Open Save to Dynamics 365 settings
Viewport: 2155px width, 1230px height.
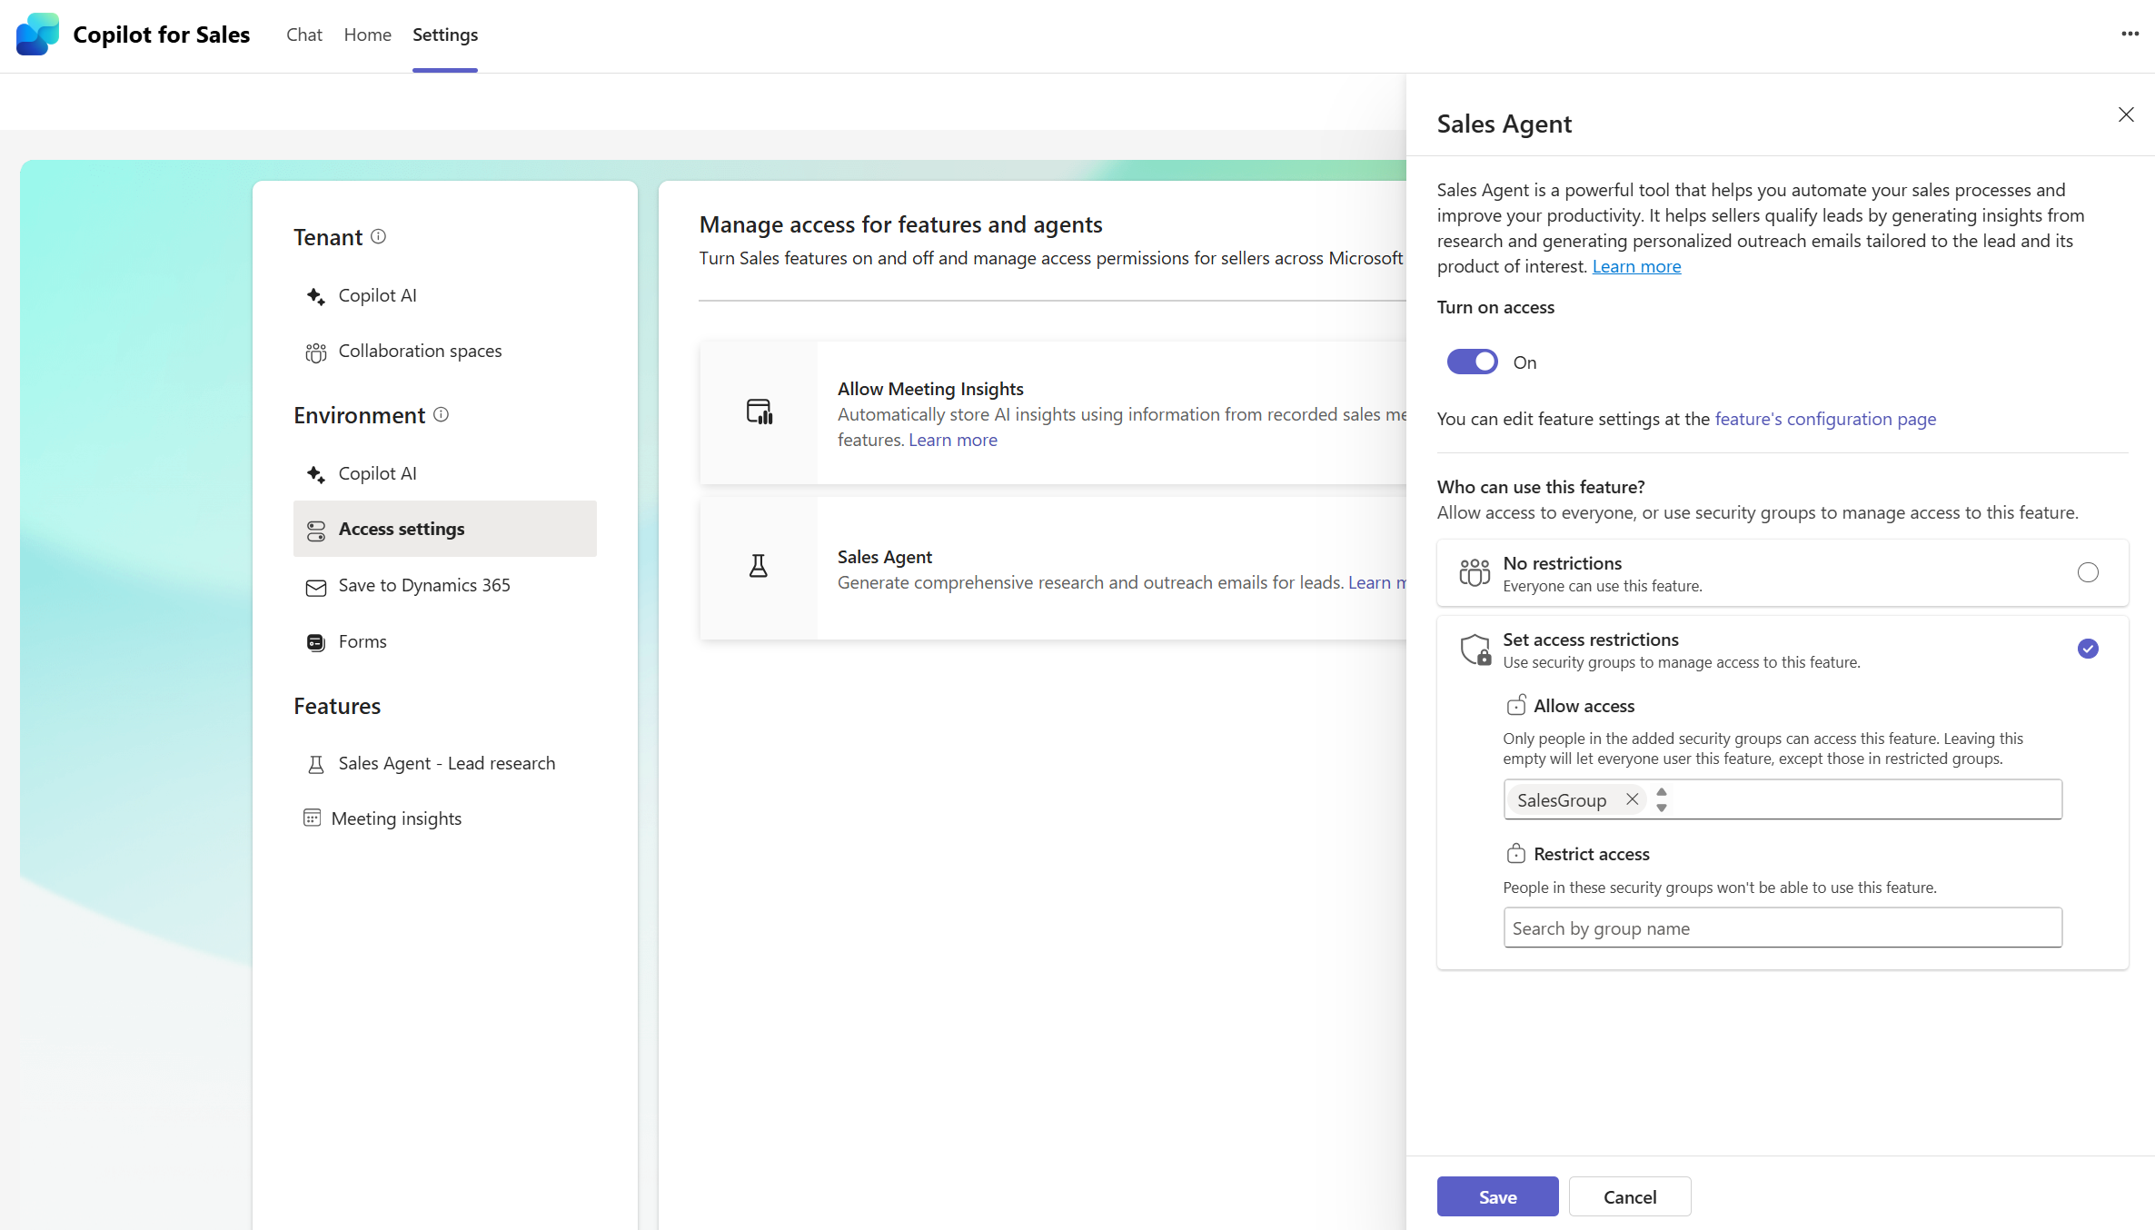click(423, 585)
